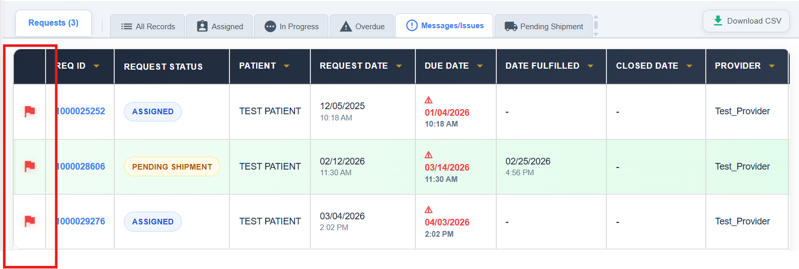Click warning triangle above due date 01/04/2026
Image resolution: width=799 pixels, height=269 pixels.
click(429, 100)
